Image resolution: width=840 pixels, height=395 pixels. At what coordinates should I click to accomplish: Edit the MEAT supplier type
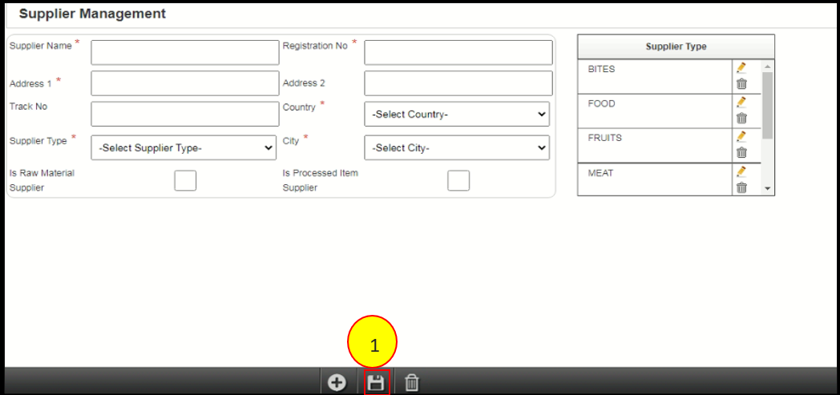[x=741, y=171]
